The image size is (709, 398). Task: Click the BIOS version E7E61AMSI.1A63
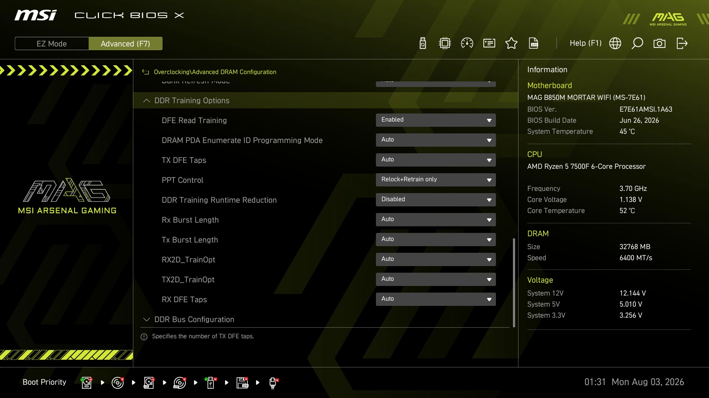point(646,109)
